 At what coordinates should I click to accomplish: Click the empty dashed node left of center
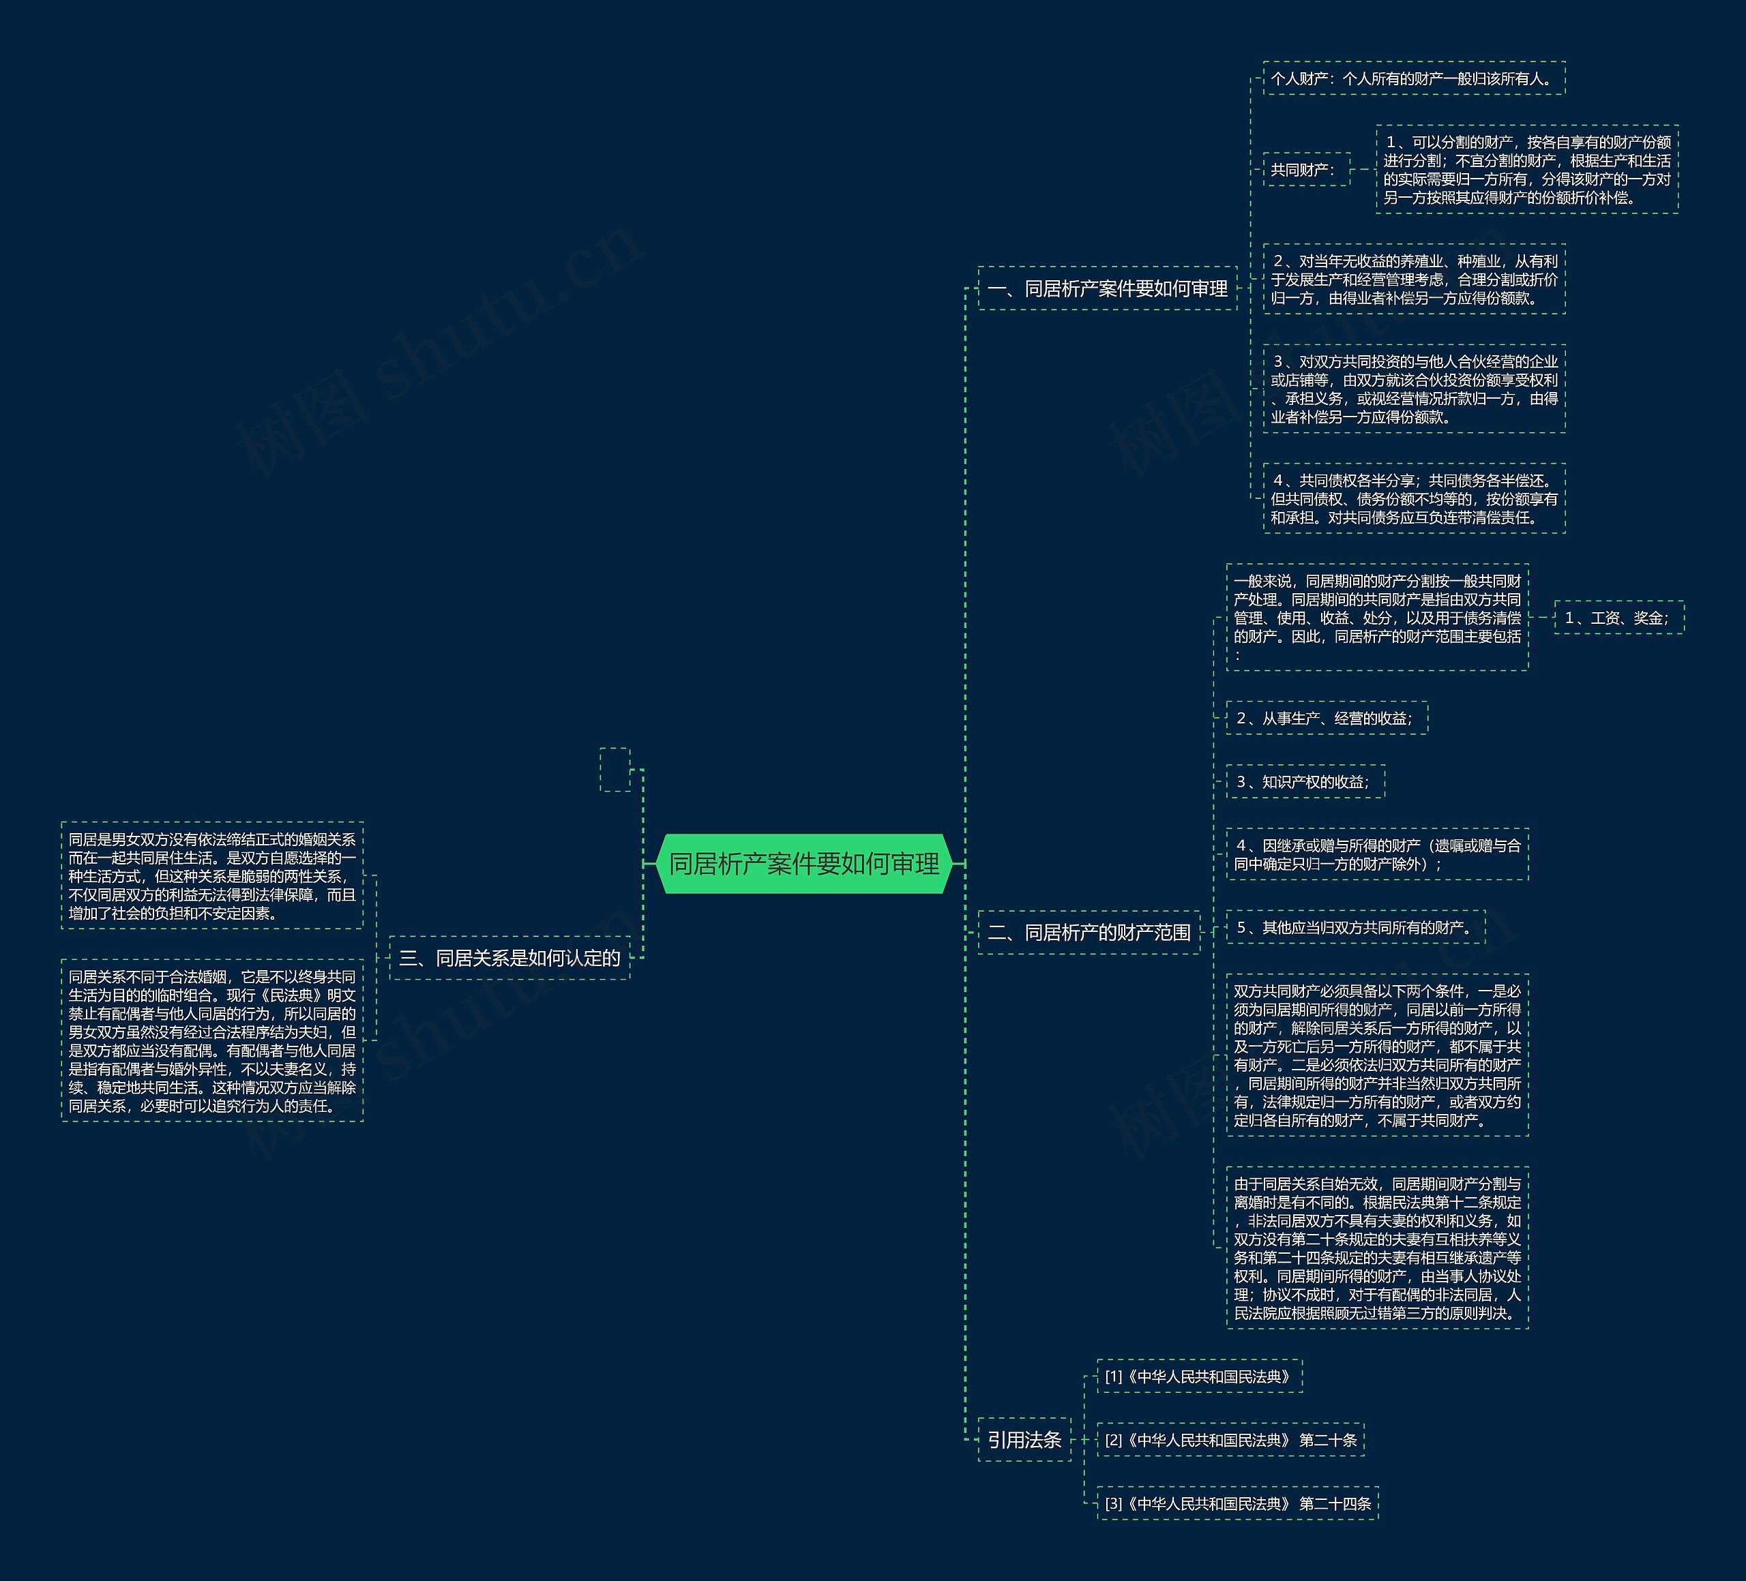pyautogui.click(x=615, y=769)
